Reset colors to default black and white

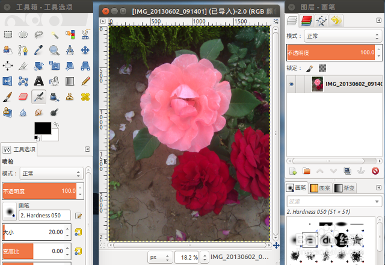pos(36,138)
